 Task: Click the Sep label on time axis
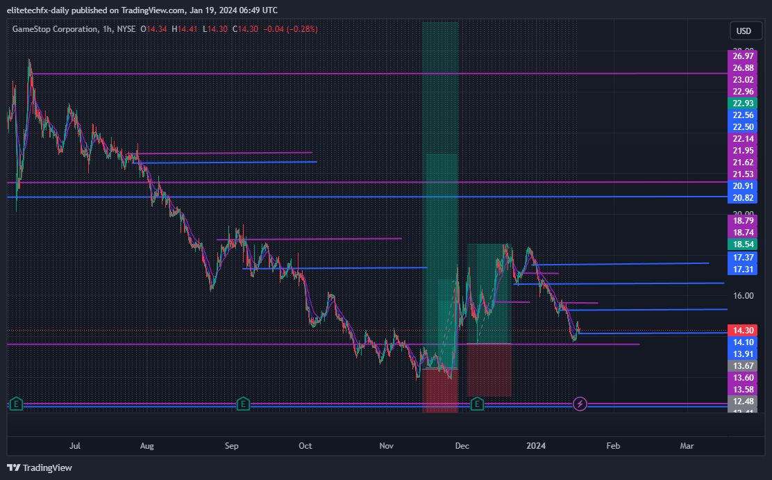[x=231, y=446]
